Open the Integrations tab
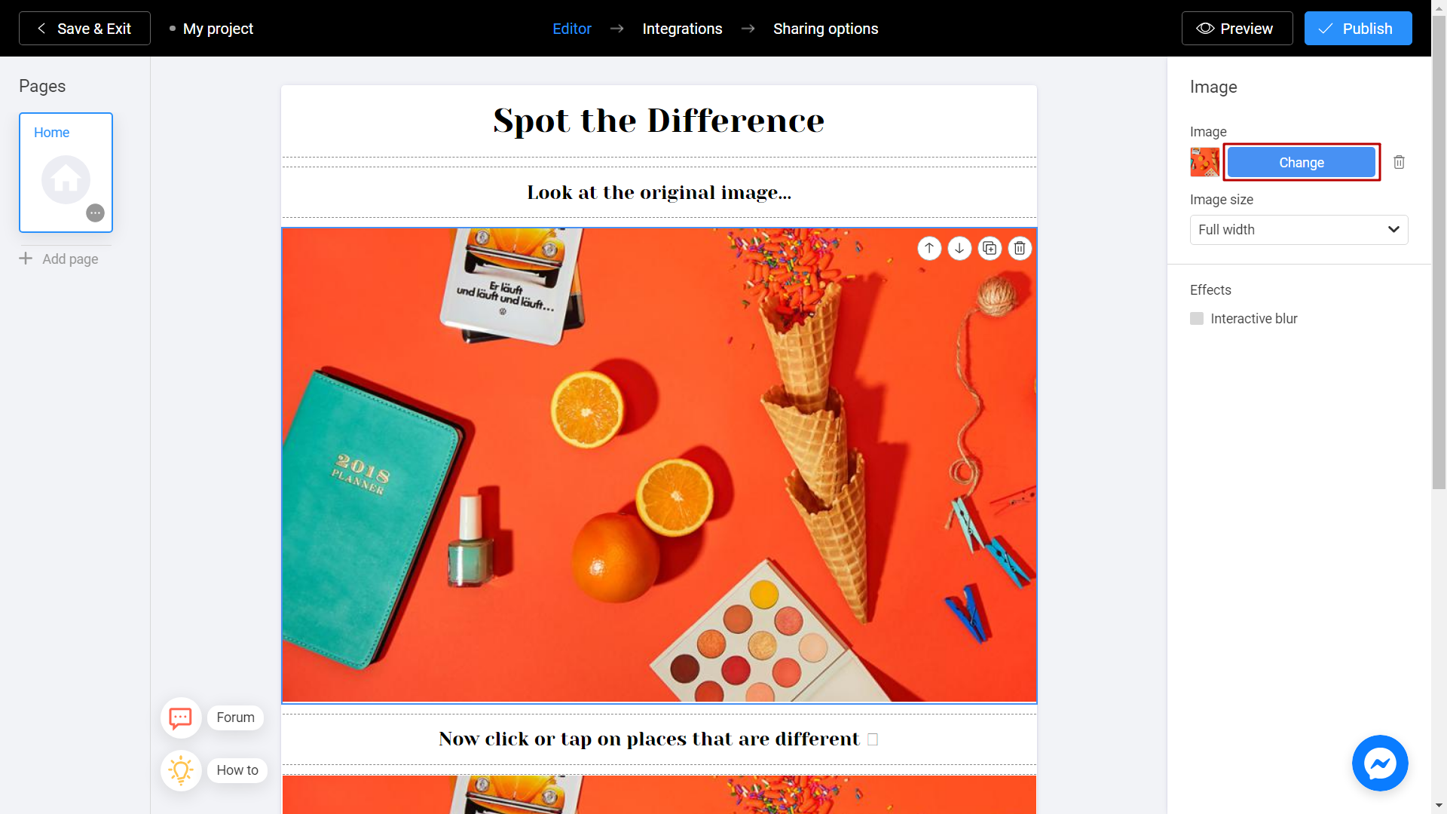1447x814 pixels. 682,28
